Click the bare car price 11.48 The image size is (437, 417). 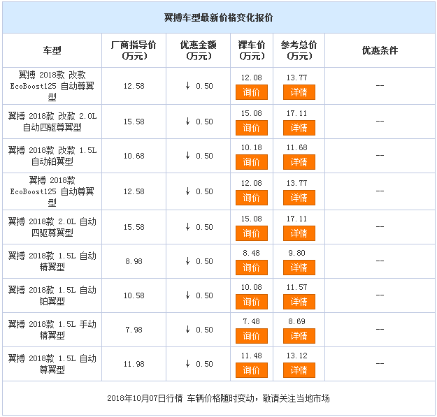[252, 356]
